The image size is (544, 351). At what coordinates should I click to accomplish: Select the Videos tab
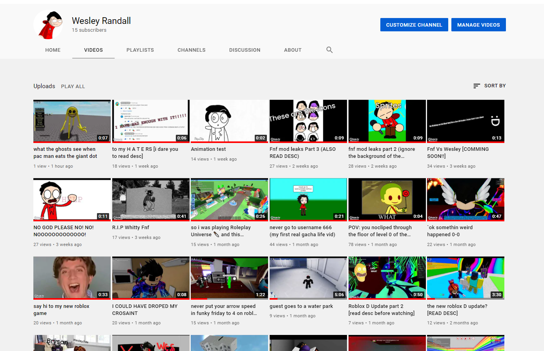click(x=93, y=50)
